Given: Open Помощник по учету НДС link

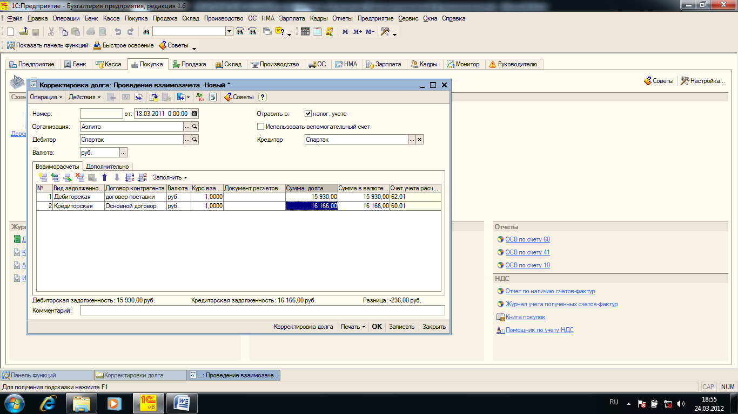Looking at the screenshot, I should [539, 330].
